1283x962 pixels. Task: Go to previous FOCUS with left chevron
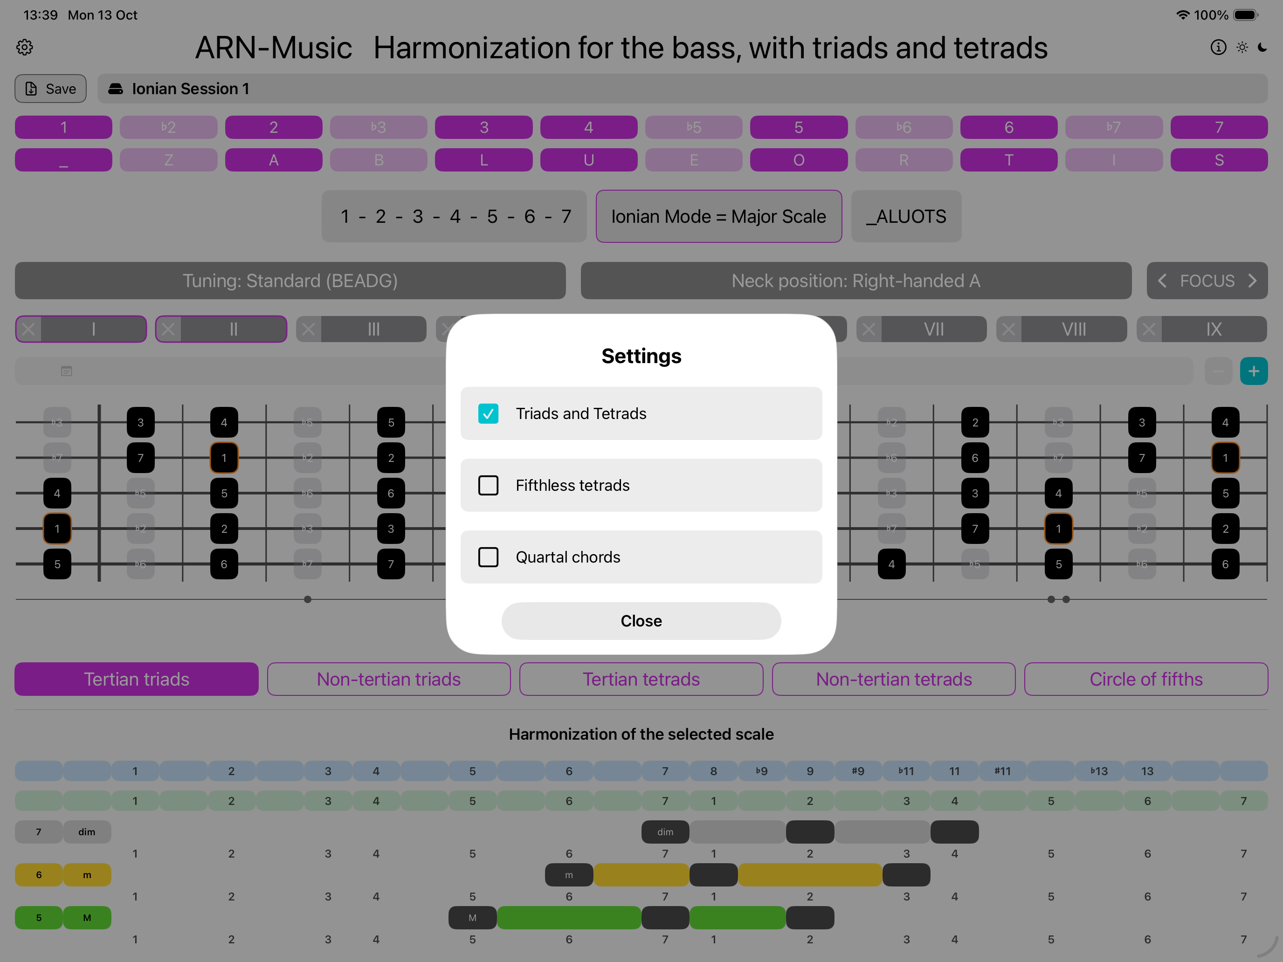click(1162, 281)
